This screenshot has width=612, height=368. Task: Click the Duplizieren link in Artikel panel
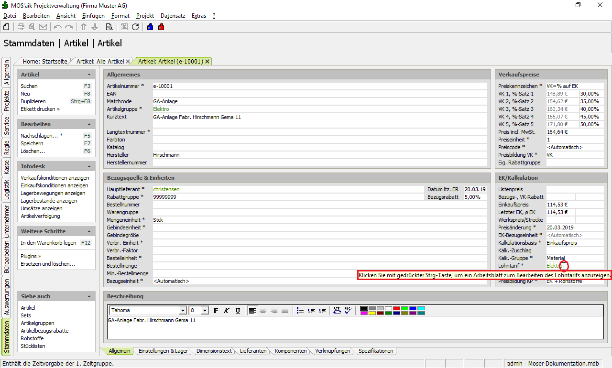click(x=33, y=101)
